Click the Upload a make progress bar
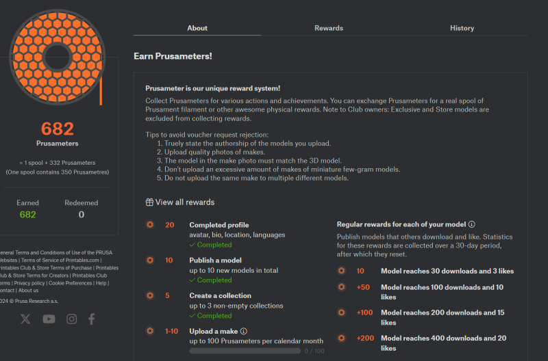 tap(245, 351)
